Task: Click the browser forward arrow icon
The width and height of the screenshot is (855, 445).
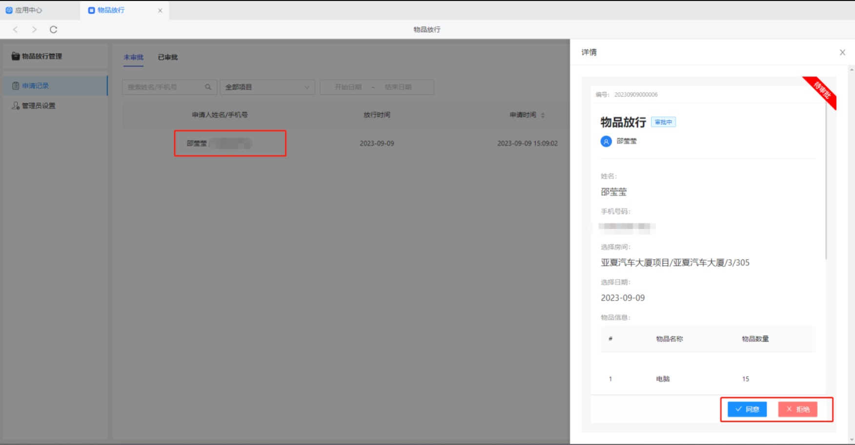Action: coord(34,30)
